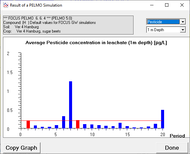Click the blue bar at period 20

pos(162,119)
